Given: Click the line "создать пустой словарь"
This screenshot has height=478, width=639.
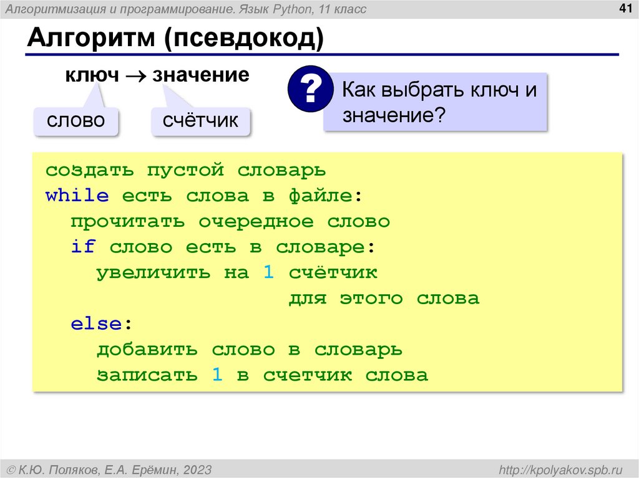Looking at the screenshot, I should tap(185, 170).
